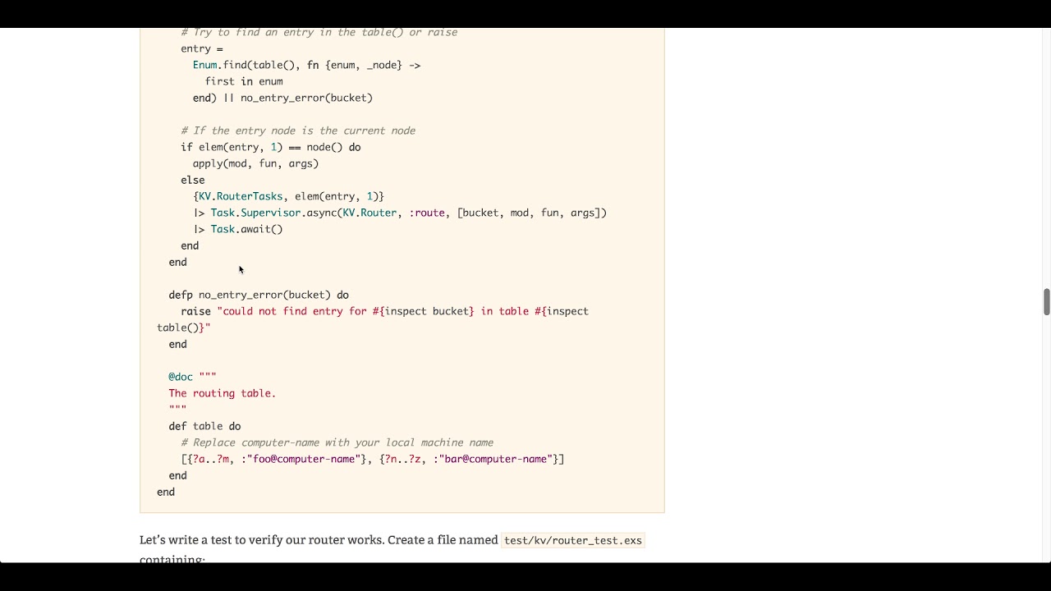Click the 'else' keyword line
Screen dimensions: 1051x591
pos(193,180)
